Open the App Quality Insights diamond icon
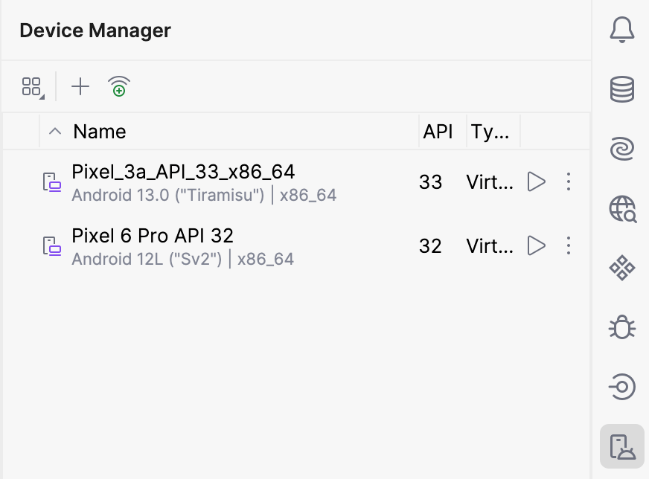 point(621,268)
